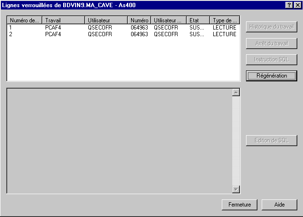This screenshot has height=217, width=303.
Task: Click 064963 in row 1
Action: 139,28
